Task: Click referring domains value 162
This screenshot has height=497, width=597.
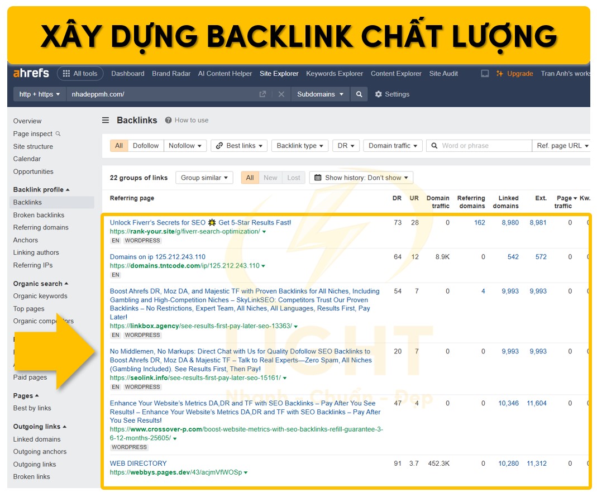Action: (x=479, y=222)
